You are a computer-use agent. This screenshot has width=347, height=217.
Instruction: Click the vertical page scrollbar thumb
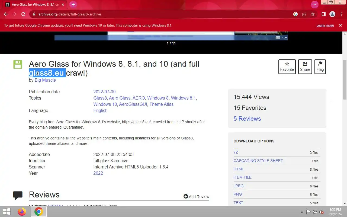(345, 79)
